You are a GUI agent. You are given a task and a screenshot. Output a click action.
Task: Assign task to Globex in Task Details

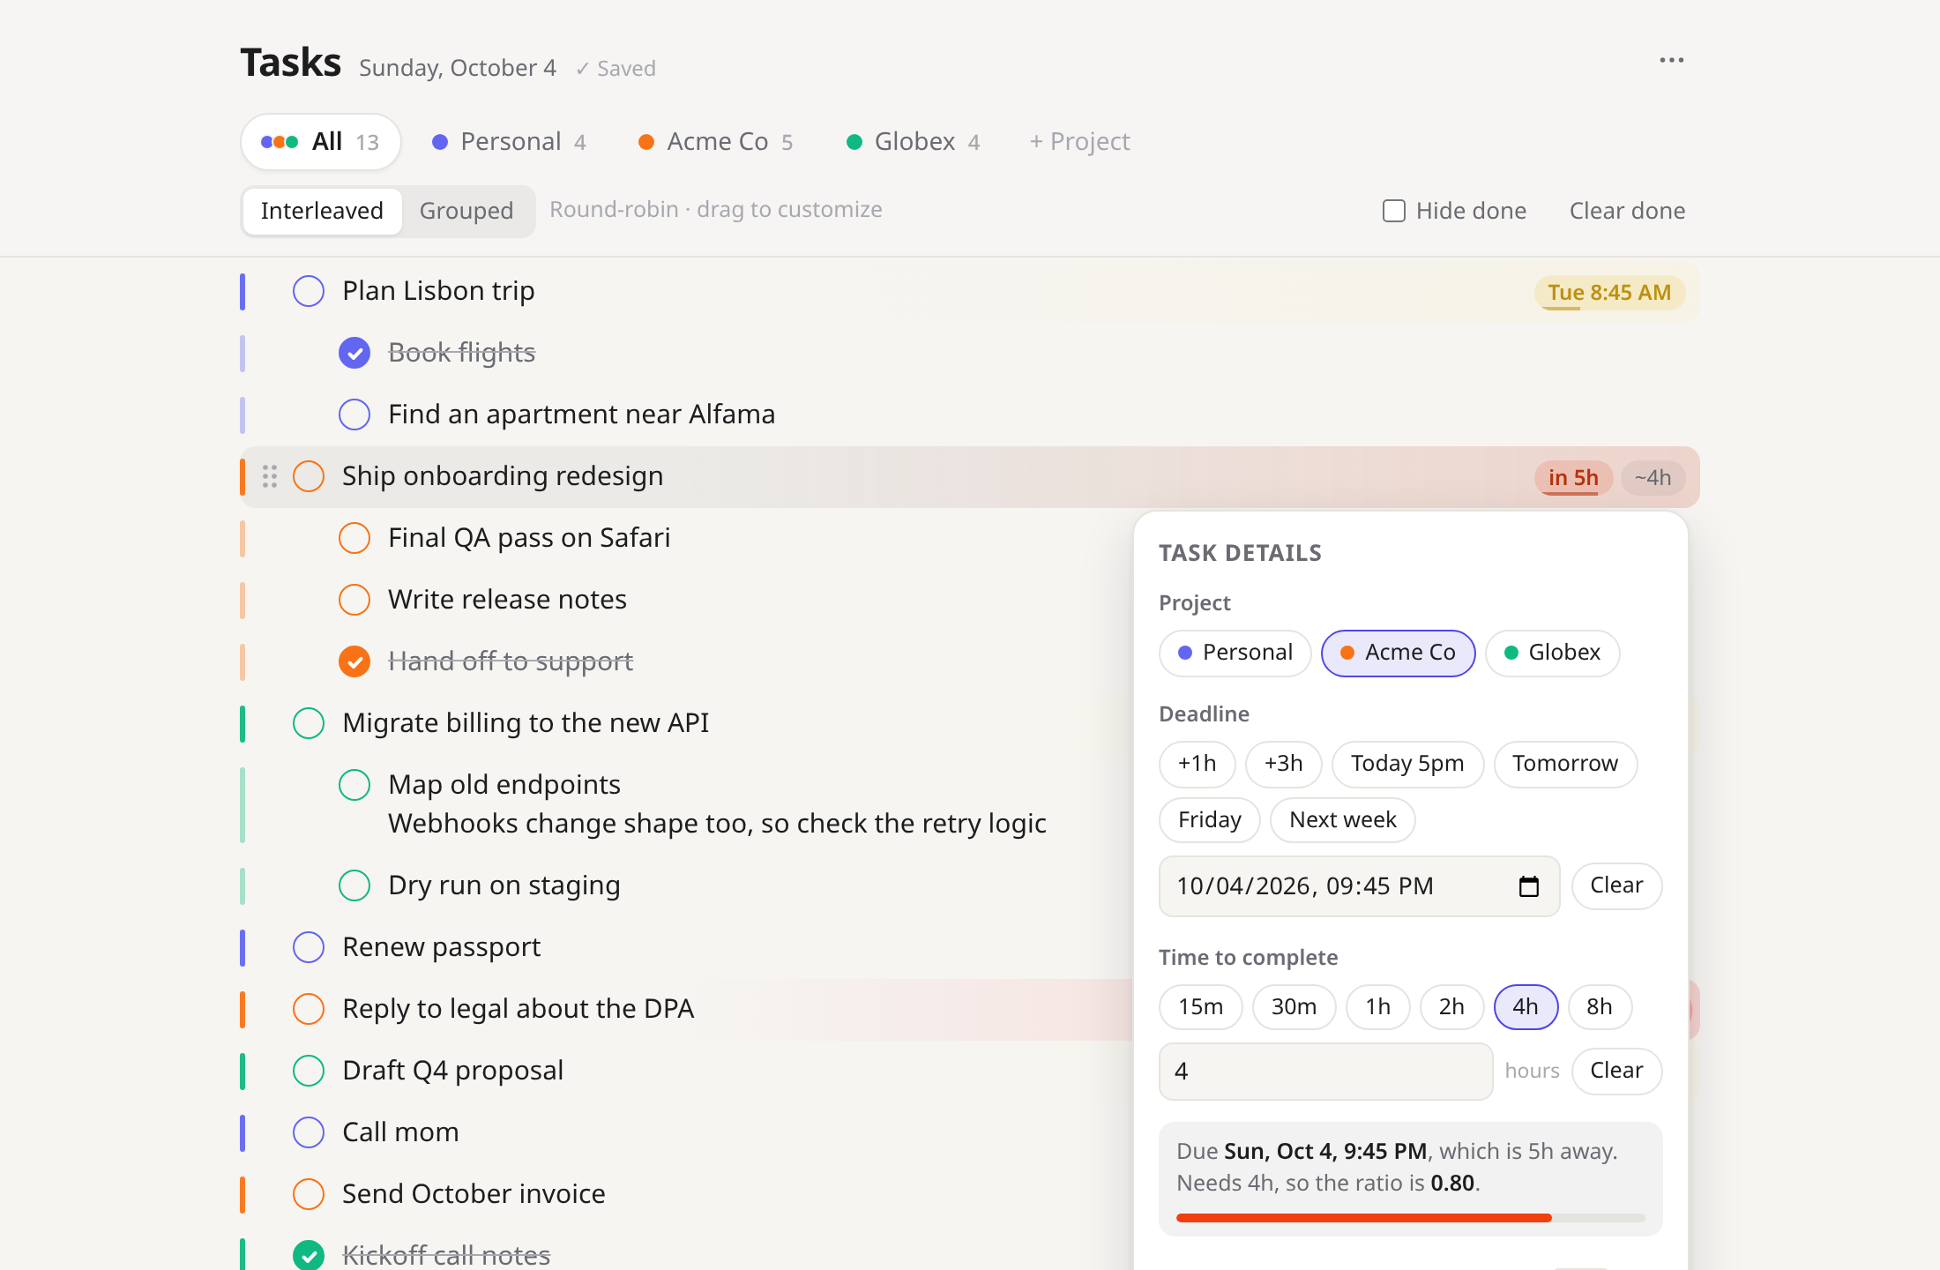click(x=1552, y=653)
